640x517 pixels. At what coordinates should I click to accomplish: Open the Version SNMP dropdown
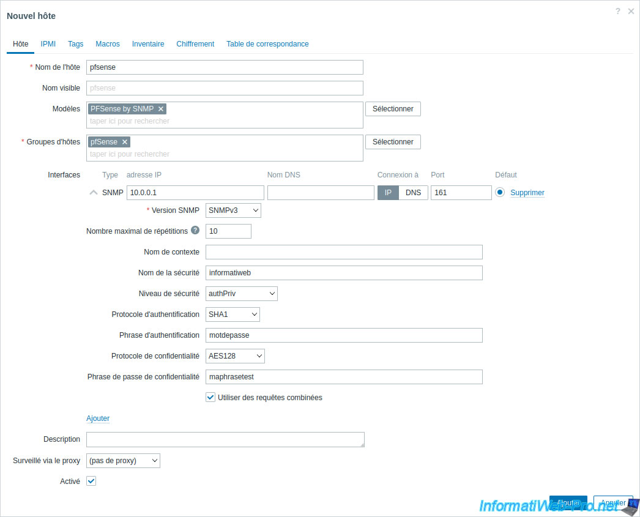click(233, 210)
